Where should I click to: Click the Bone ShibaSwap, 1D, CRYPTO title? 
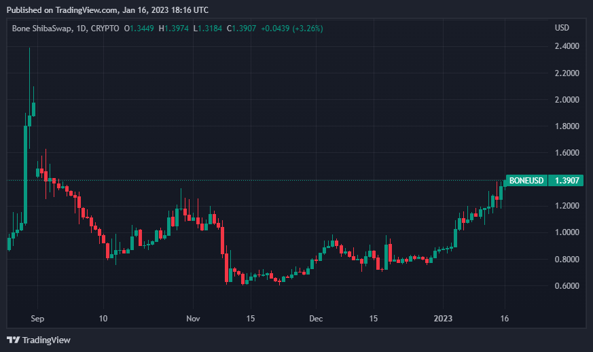tap(65, 29)
